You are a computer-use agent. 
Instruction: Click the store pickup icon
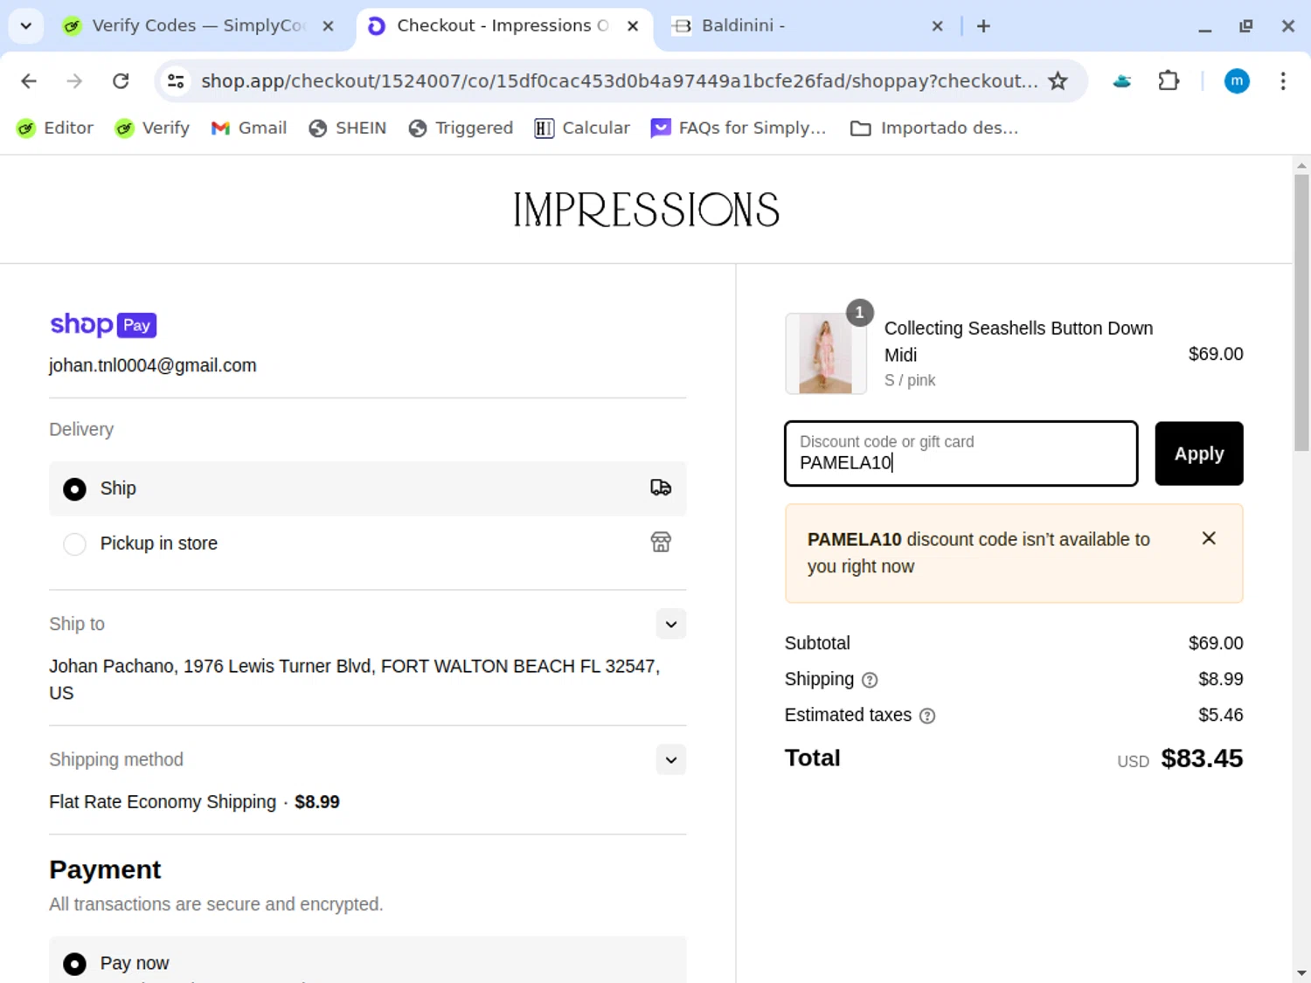click(661, 543)
